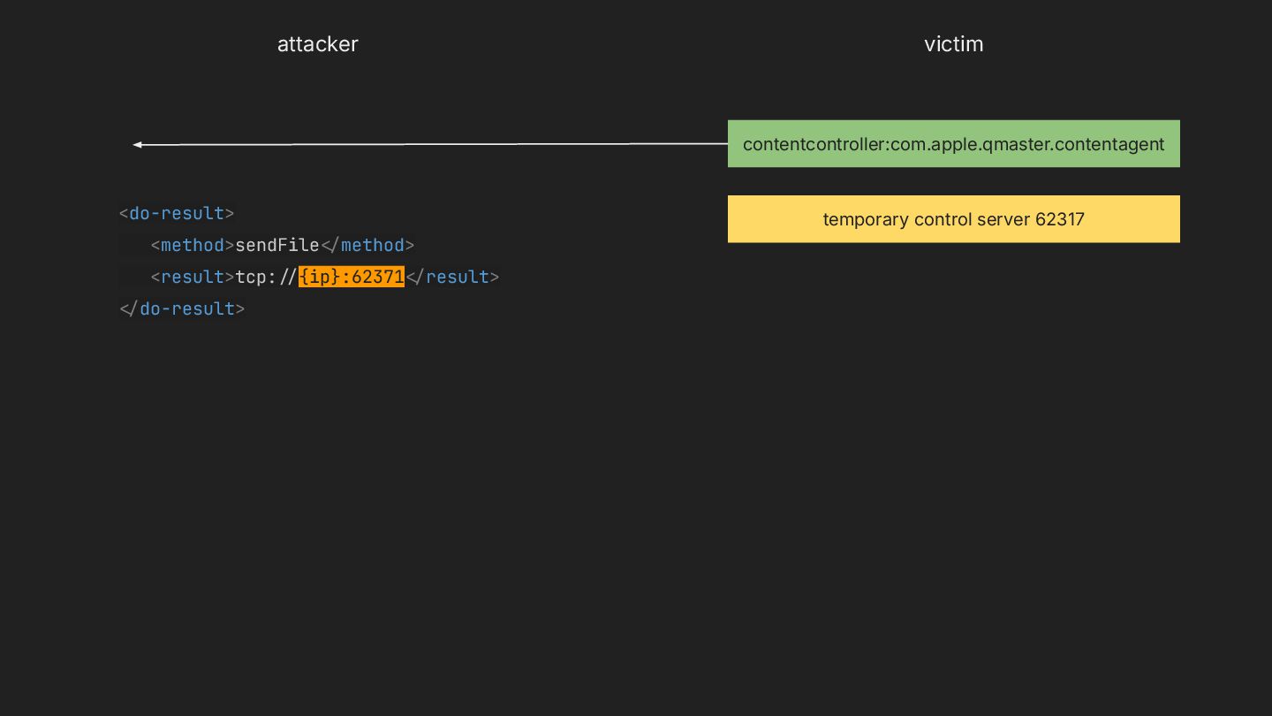Click the green contentcontroller box
The height and width of the screenshot is (716, 1272).
(x=953, y=144)
